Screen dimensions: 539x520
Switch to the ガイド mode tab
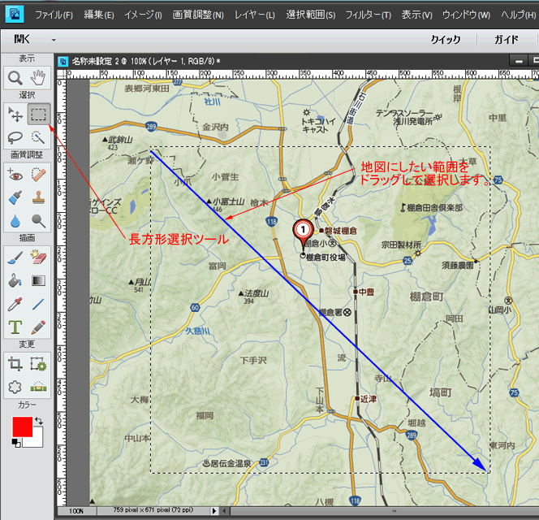[x=507, y=40]
